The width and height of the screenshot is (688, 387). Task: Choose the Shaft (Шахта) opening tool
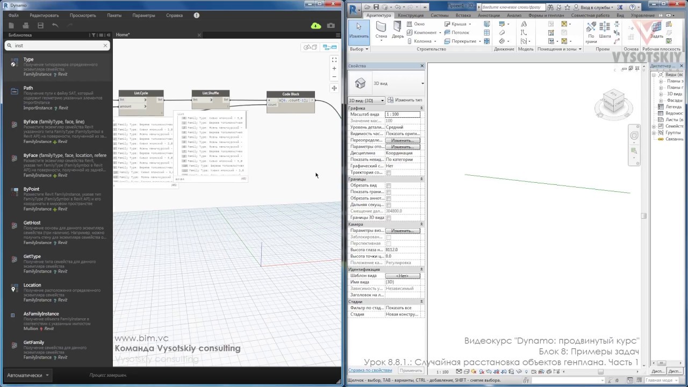[605, 30]
